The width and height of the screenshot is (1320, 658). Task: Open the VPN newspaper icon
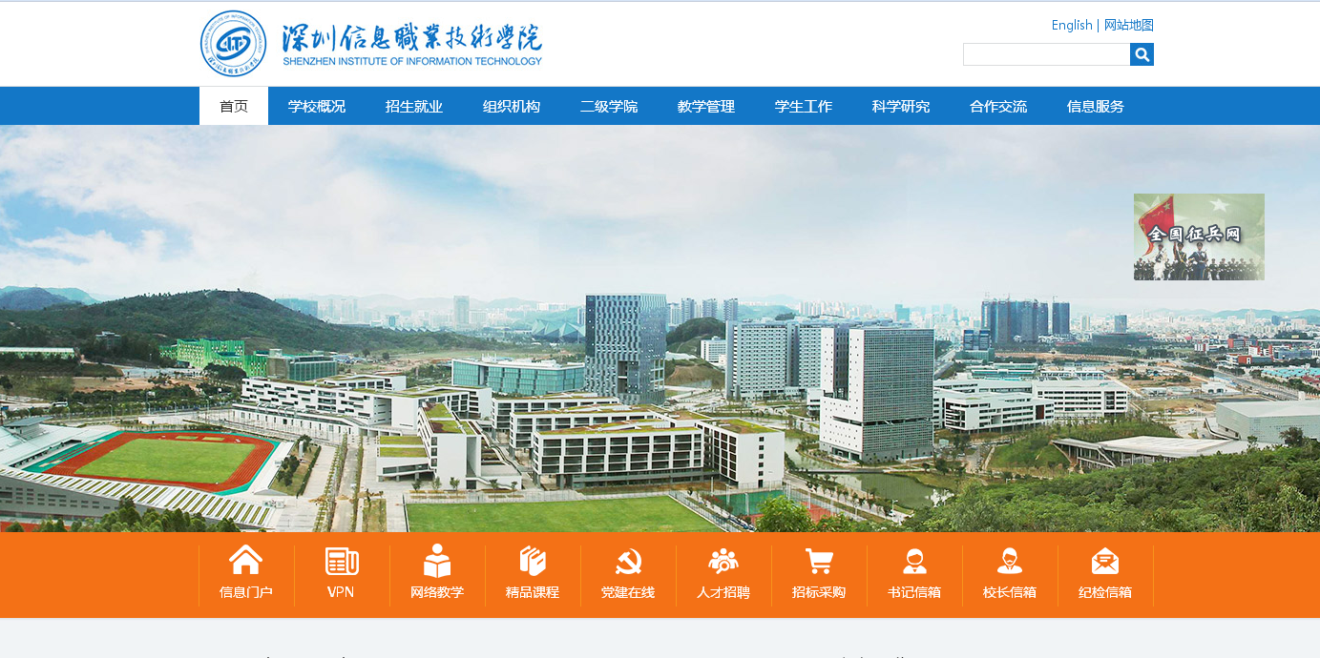coord(342,561)
